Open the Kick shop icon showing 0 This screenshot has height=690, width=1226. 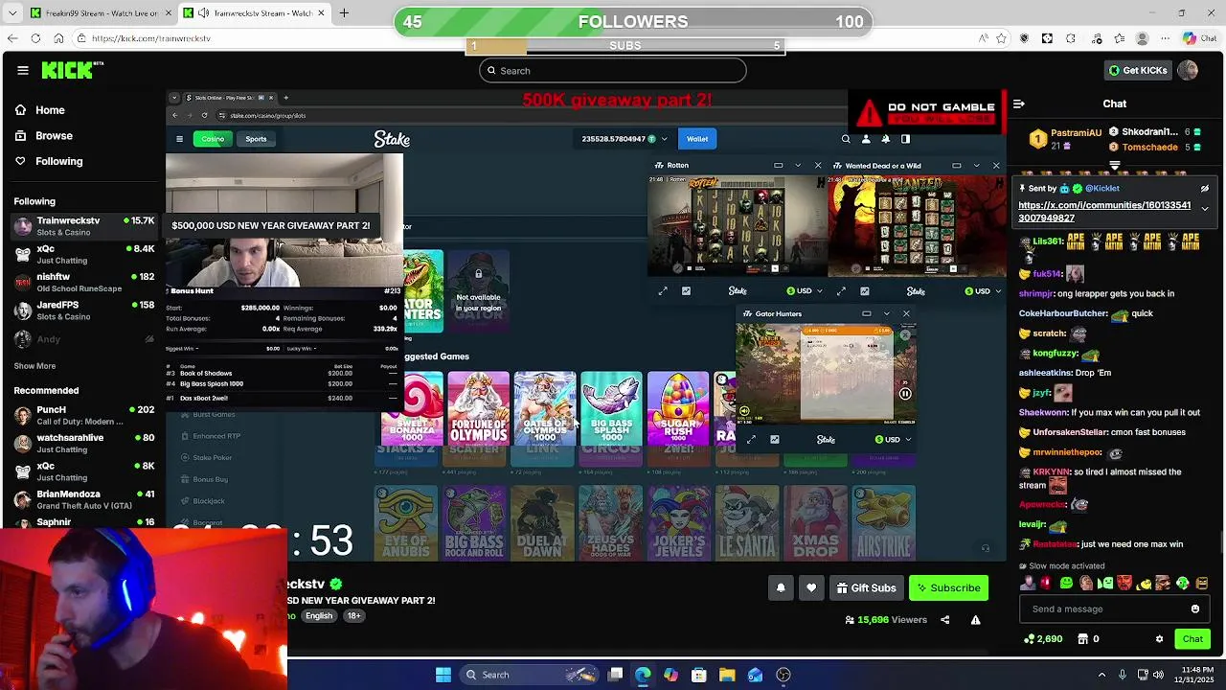(x=1088, y=639)
